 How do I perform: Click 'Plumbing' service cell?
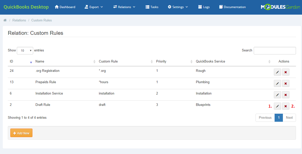coord(203,82)
